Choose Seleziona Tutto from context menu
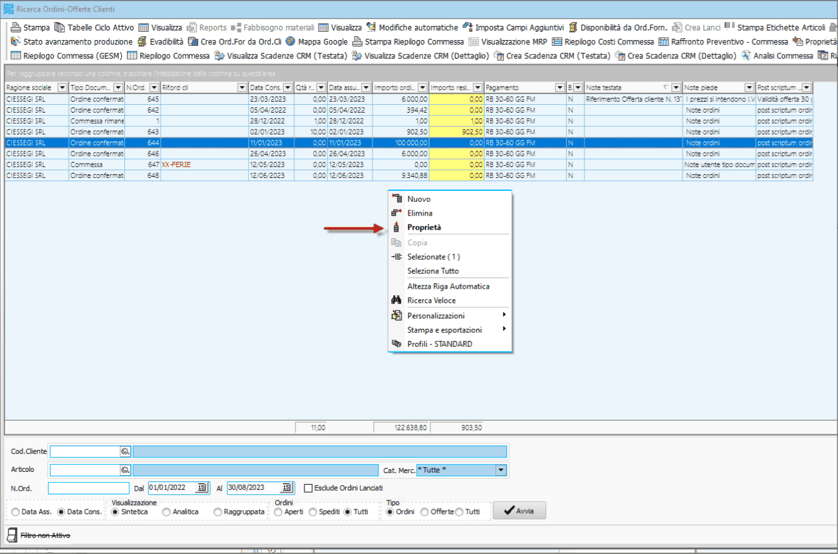 point(450,271)
